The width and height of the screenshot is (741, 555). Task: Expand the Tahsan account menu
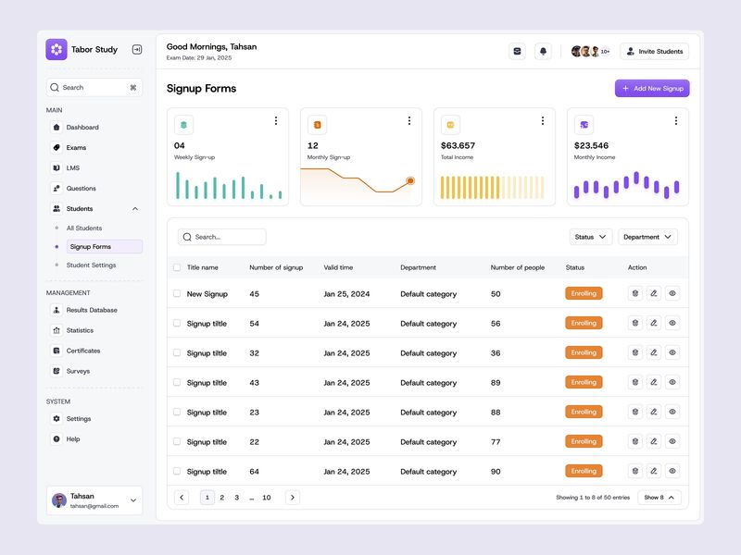[133, 500]
